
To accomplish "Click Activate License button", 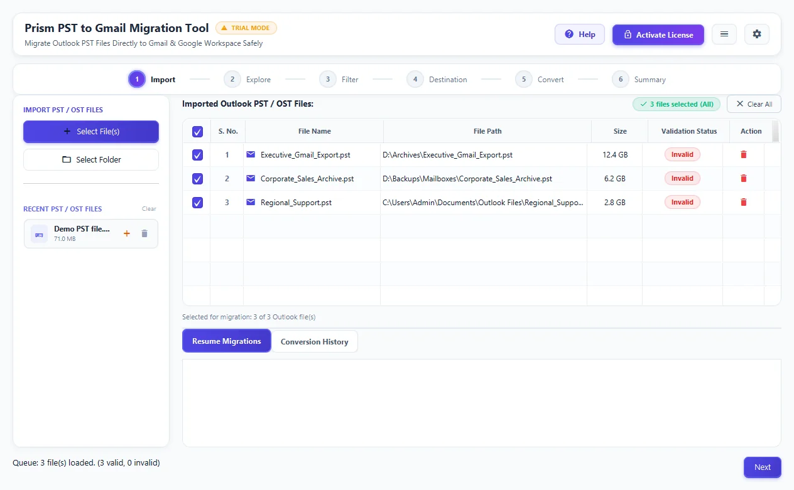I will 658,35.
